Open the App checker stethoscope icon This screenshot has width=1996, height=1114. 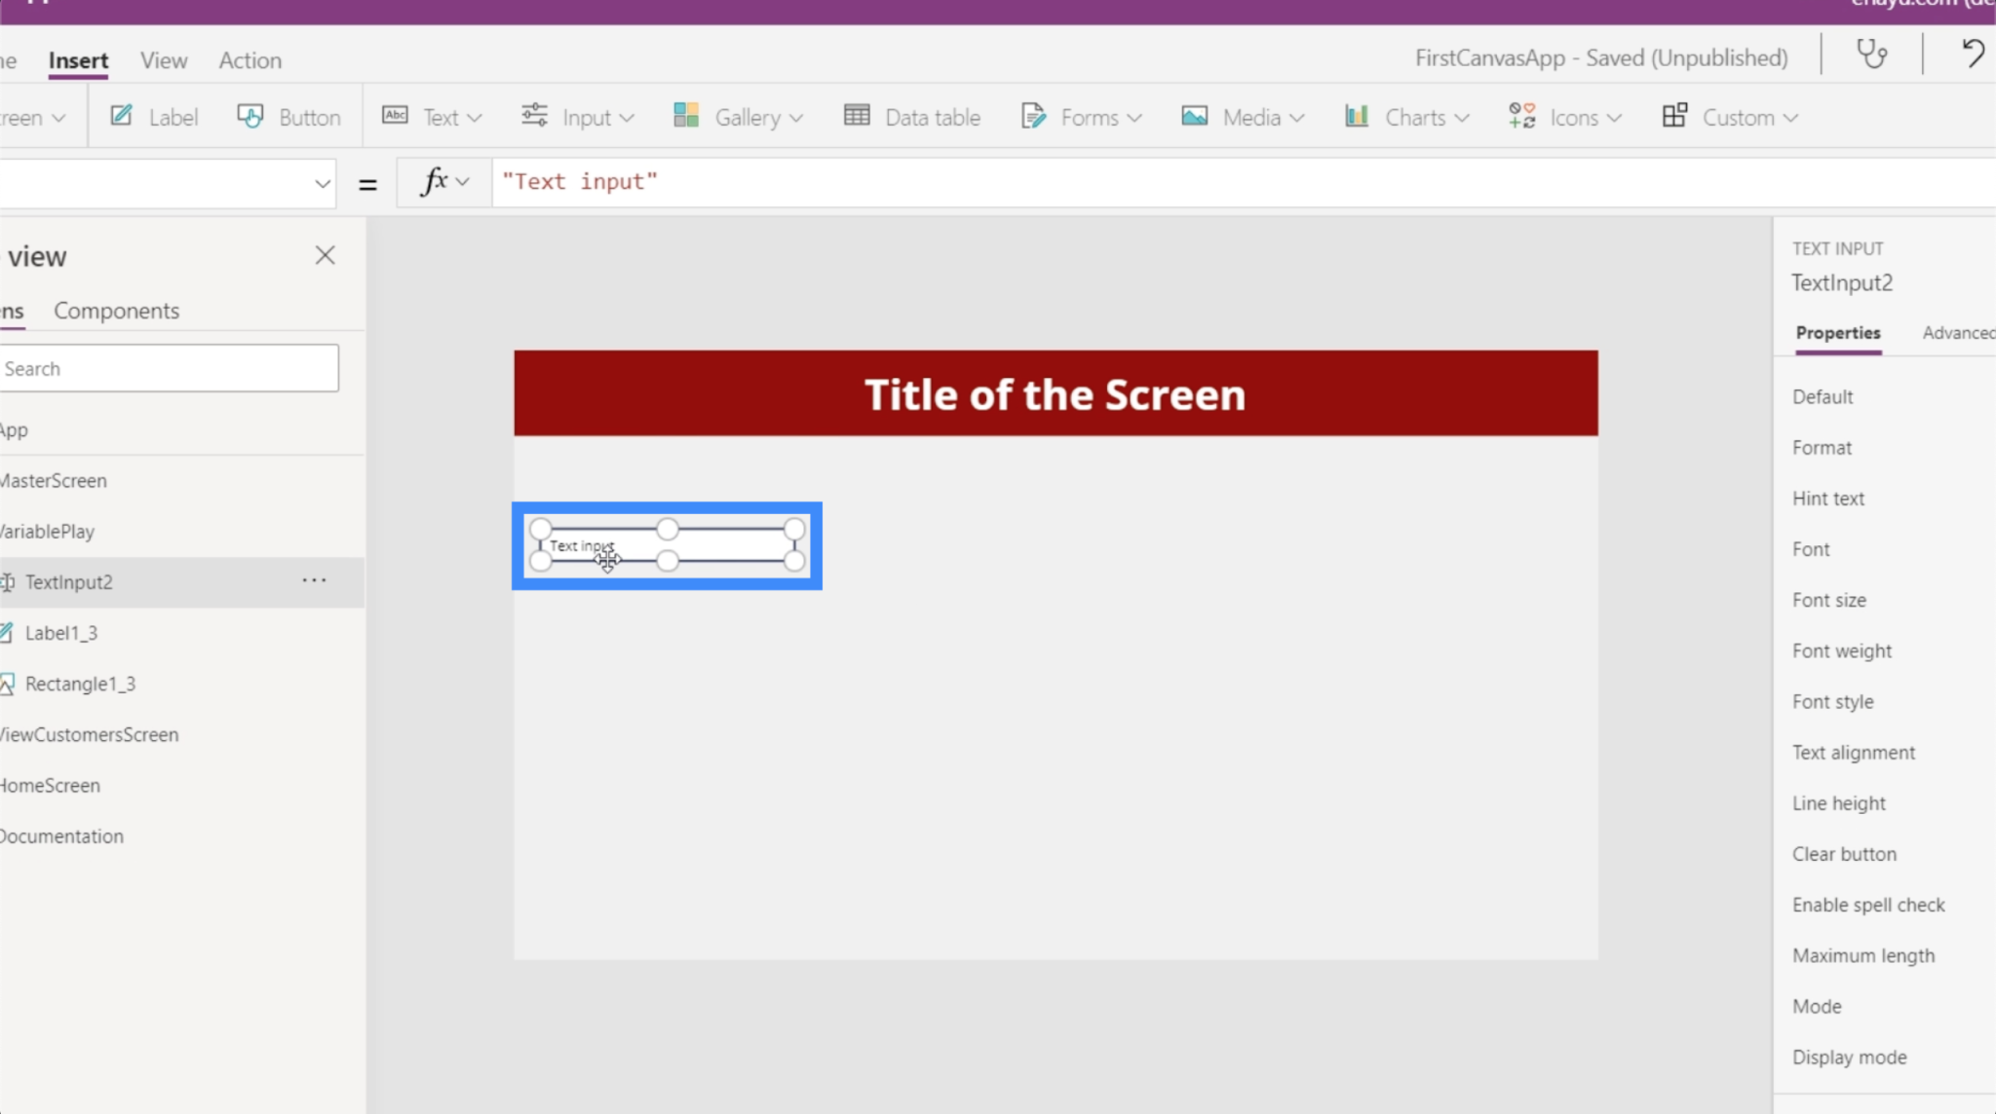[x=1871, y=54]
